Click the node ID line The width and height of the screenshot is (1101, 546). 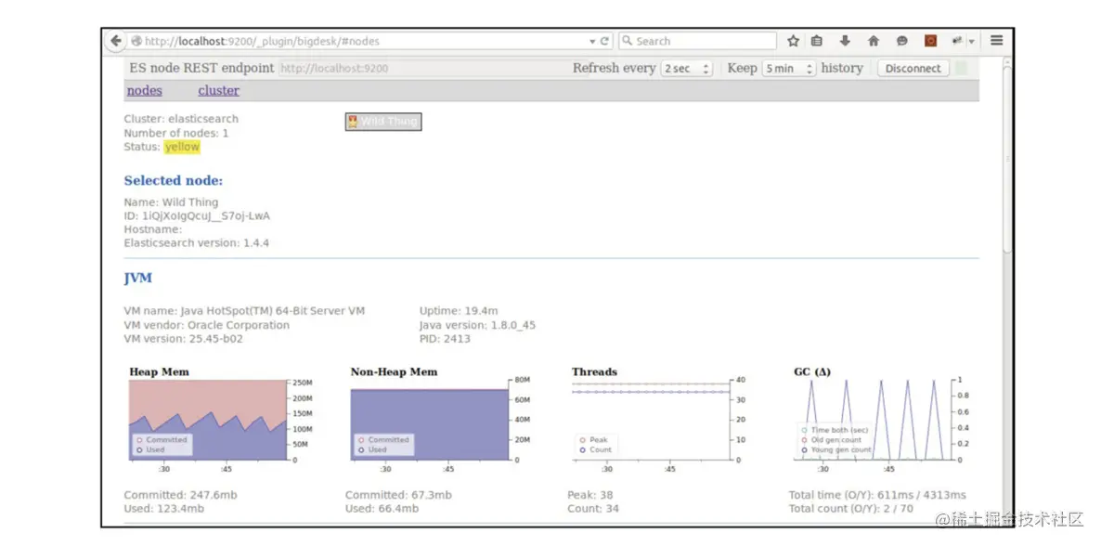point(197,215)
